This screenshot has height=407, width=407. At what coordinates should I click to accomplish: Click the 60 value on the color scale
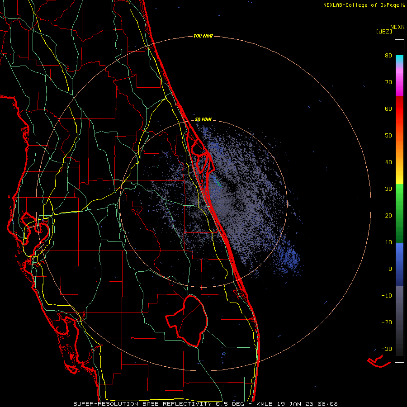[x=388, y=109]
